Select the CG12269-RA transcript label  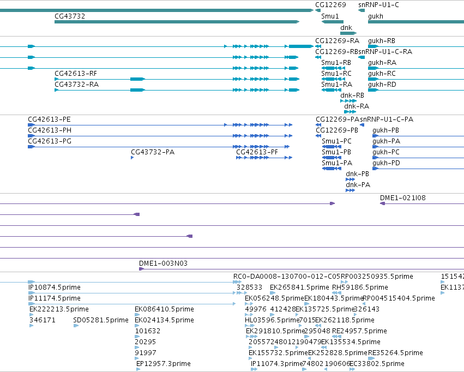(x=337, y=41)
